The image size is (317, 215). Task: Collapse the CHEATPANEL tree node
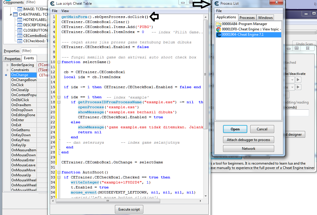pos(10,14)
